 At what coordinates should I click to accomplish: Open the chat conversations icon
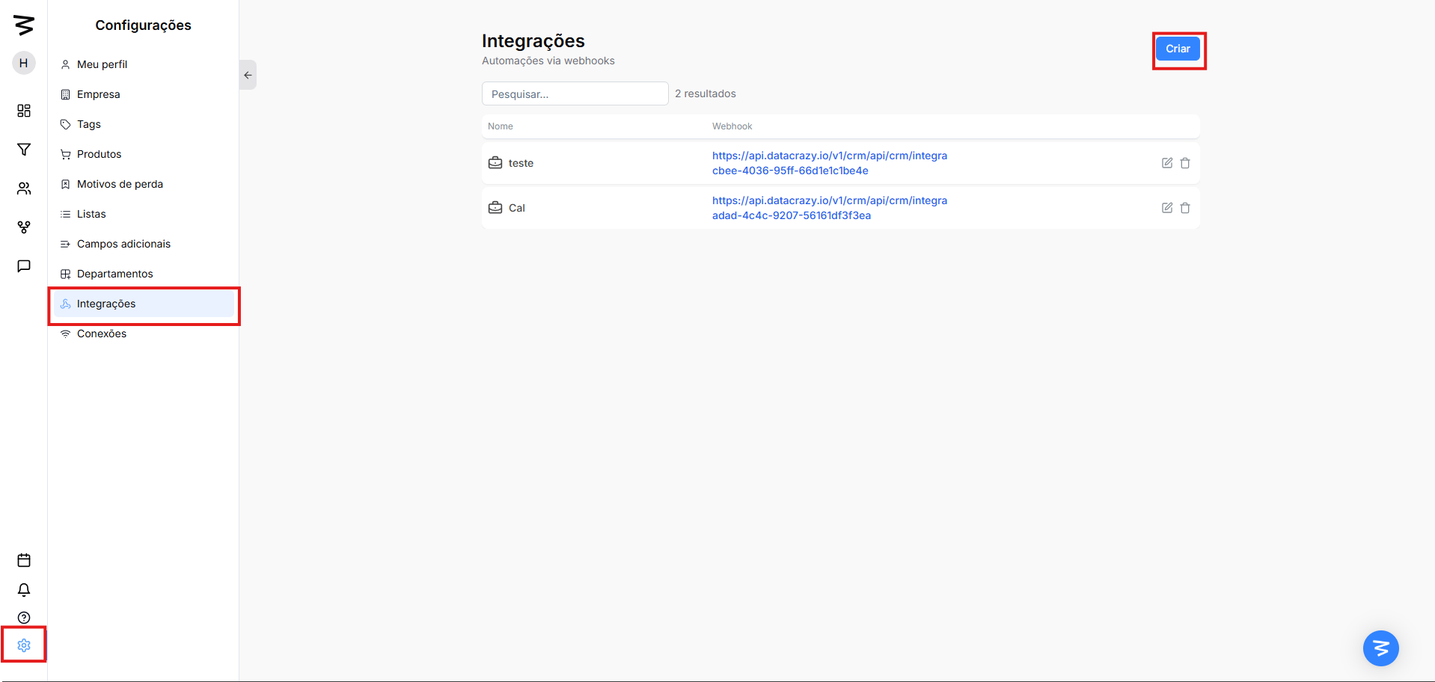coord(24,266)
